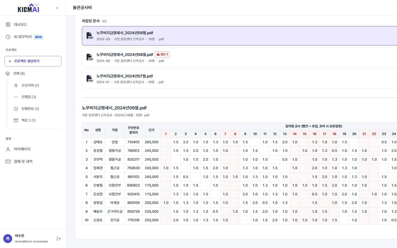This screenshot has height=248, width=397.
Task: Click 프로젝트 생성하기 button
Action: [x=33, y=61]
